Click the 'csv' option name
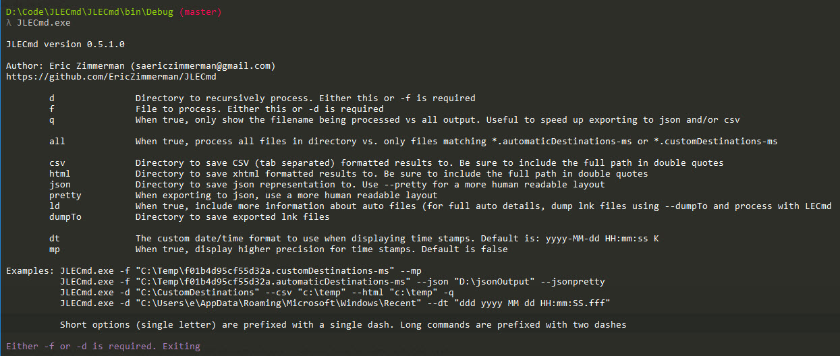 click(57, 163)
